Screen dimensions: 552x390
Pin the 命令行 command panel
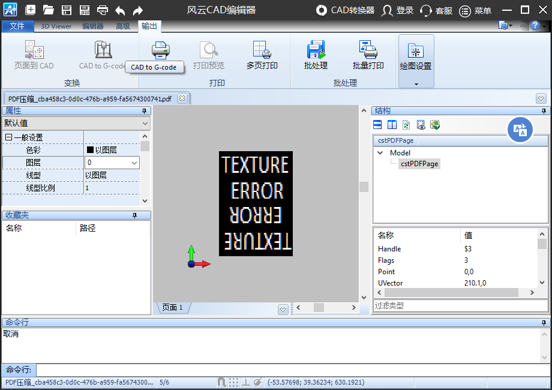544,323
